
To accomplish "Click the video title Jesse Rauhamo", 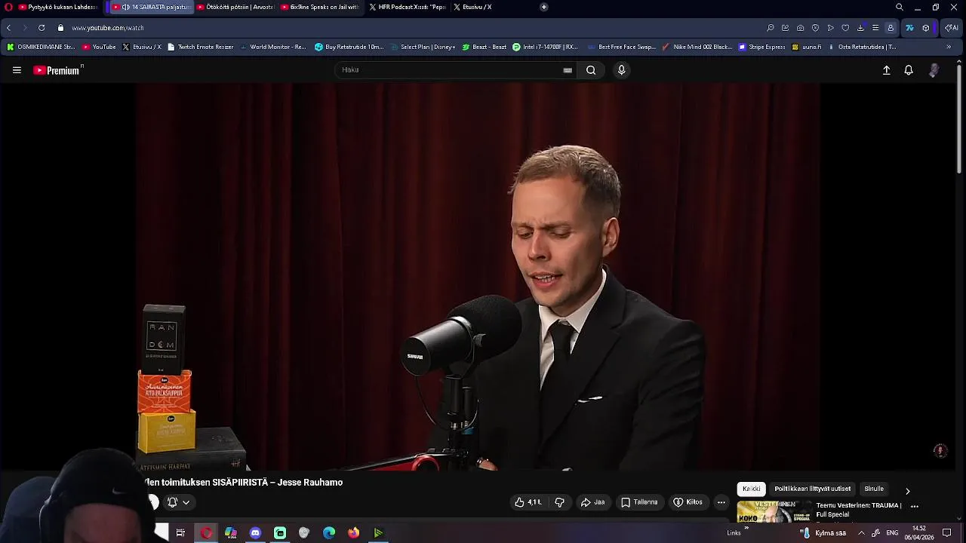I will pos(243,483).
